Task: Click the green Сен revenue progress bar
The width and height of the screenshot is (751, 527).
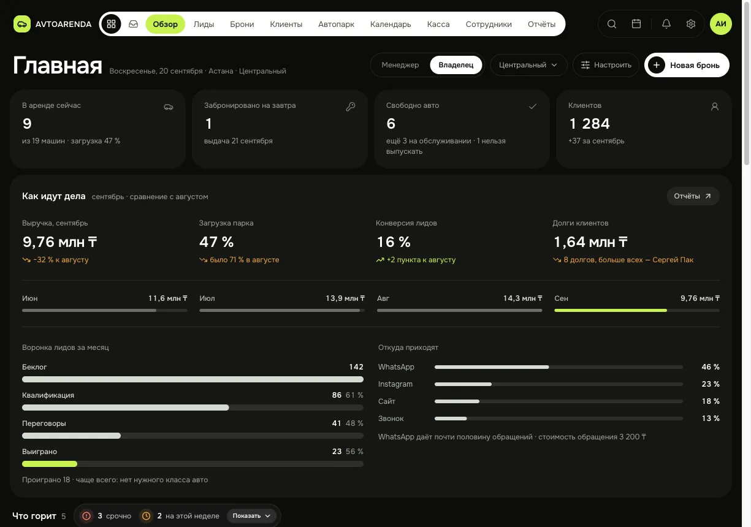Action: [x=637, y=311]
